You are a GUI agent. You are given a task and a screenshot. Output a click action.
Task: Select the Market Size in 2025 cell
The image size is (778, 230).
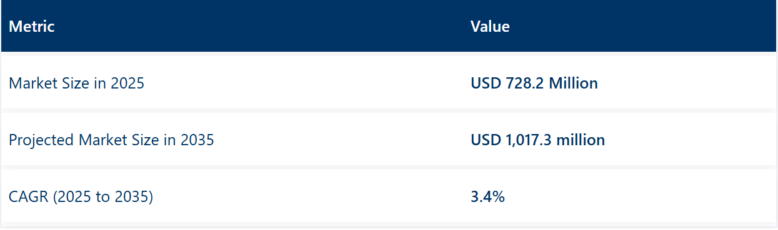(x=76, y=83)
